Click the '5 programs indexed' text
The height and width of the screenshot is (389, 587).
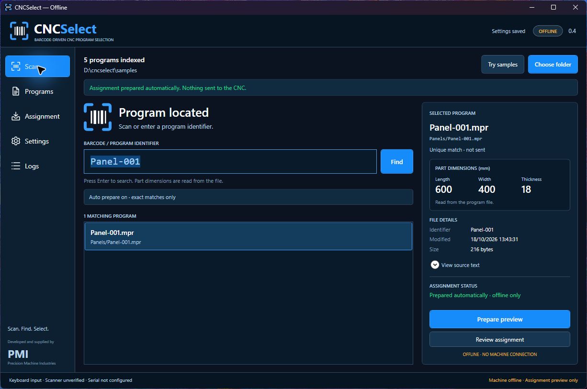click(x=114, y=60)
